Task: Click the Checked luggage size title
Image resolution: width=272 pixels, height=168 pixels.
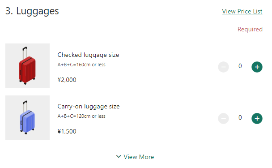Action: pos(88,55)
